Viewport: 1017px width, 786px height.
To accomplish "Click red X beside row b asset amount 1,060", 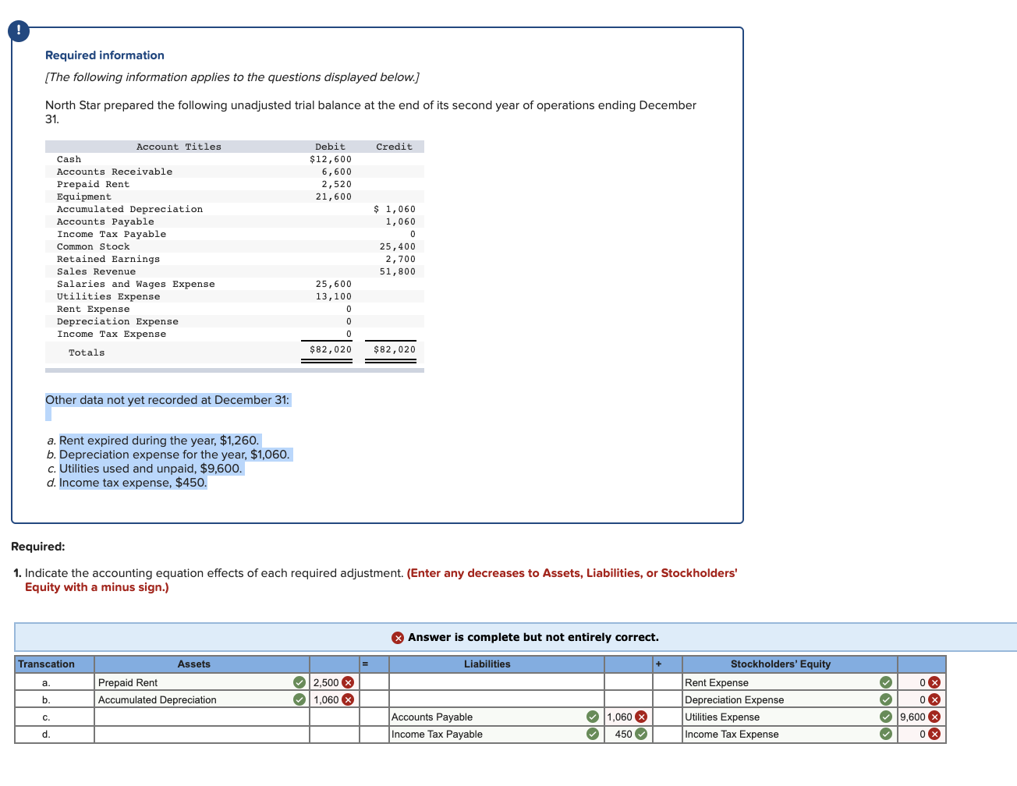I will (348, 699).
